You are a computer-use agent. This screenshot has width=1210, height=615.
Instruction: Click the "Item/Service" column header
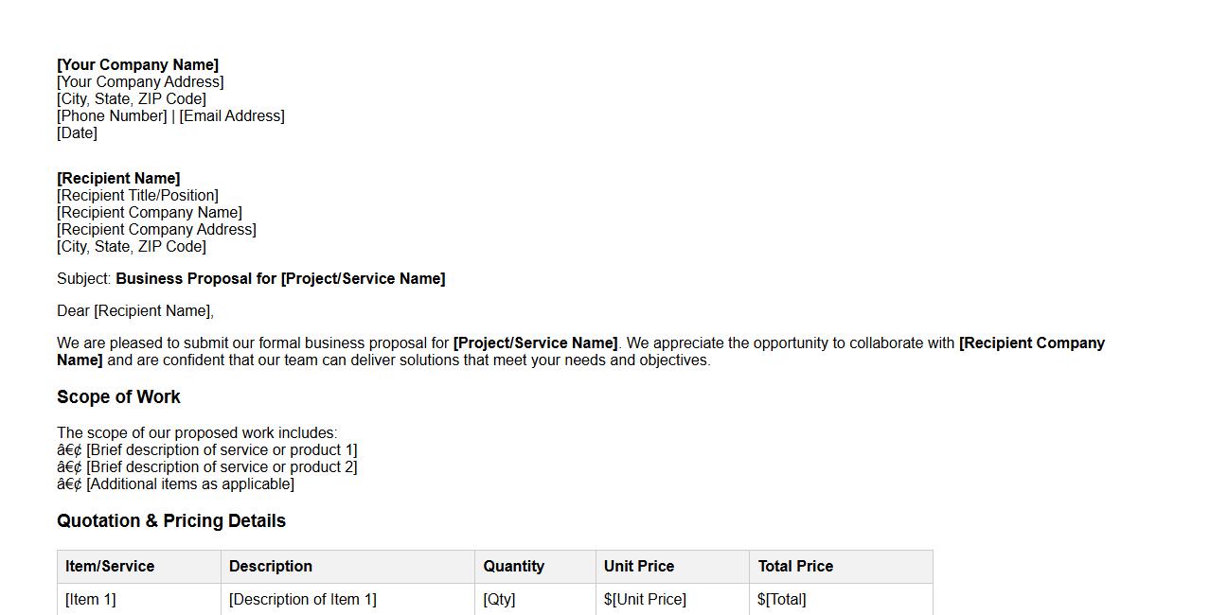coord(110,567)
